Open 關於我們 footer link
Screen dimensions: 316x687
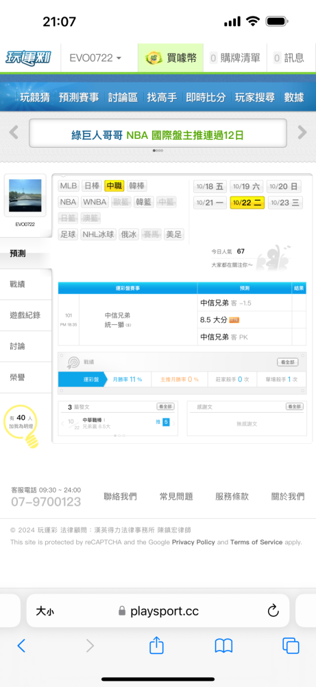point(288,497)
